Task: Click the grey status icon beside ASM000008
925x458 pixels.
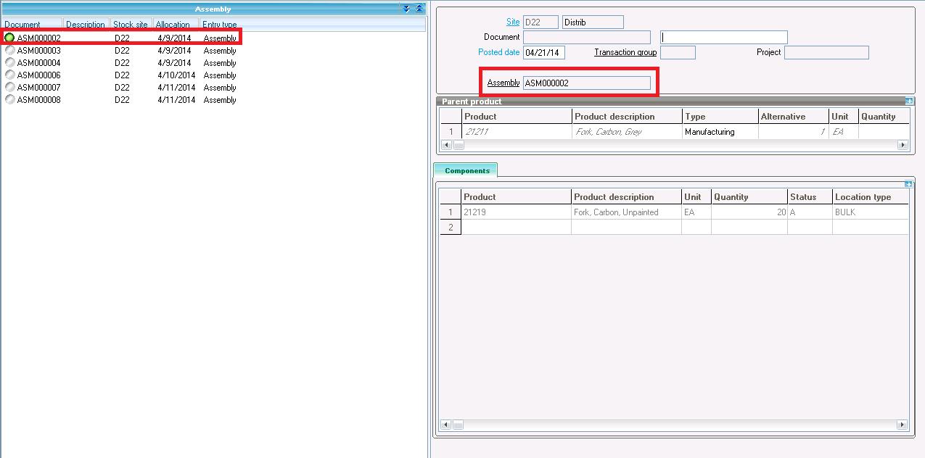Action: pyautogui.click(x=9, y=100)
